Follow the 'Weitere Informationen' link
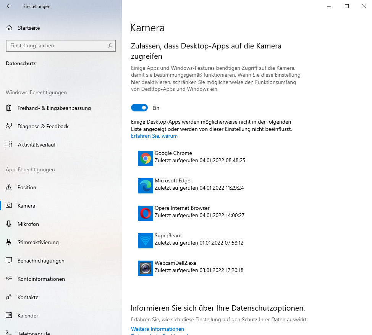The width and height of the screenshot is (372, 335). [x=157, y=329]
